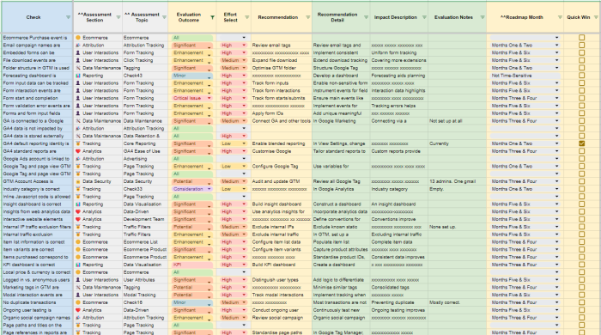Open the Assessment Section column filter icon
Image resolution: width=601 pixels, height=335 pixels.
coord(118,17)
